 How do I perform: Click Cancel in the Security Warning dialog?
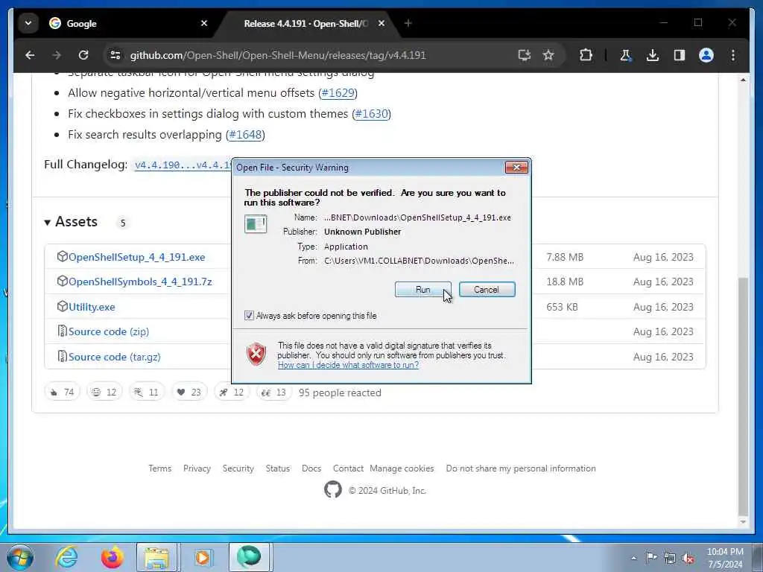point(487,290)
